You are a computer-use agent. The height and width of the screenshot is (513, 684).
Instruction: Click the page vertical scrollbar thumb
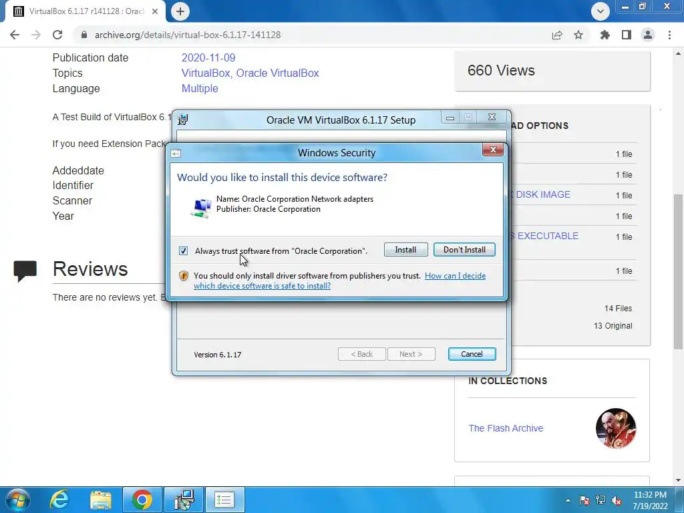[x=679, y=271]
